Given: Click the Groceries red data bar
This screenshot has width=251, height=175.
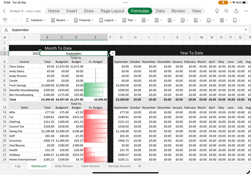Looking at the screenshot, I should point(95,140).
